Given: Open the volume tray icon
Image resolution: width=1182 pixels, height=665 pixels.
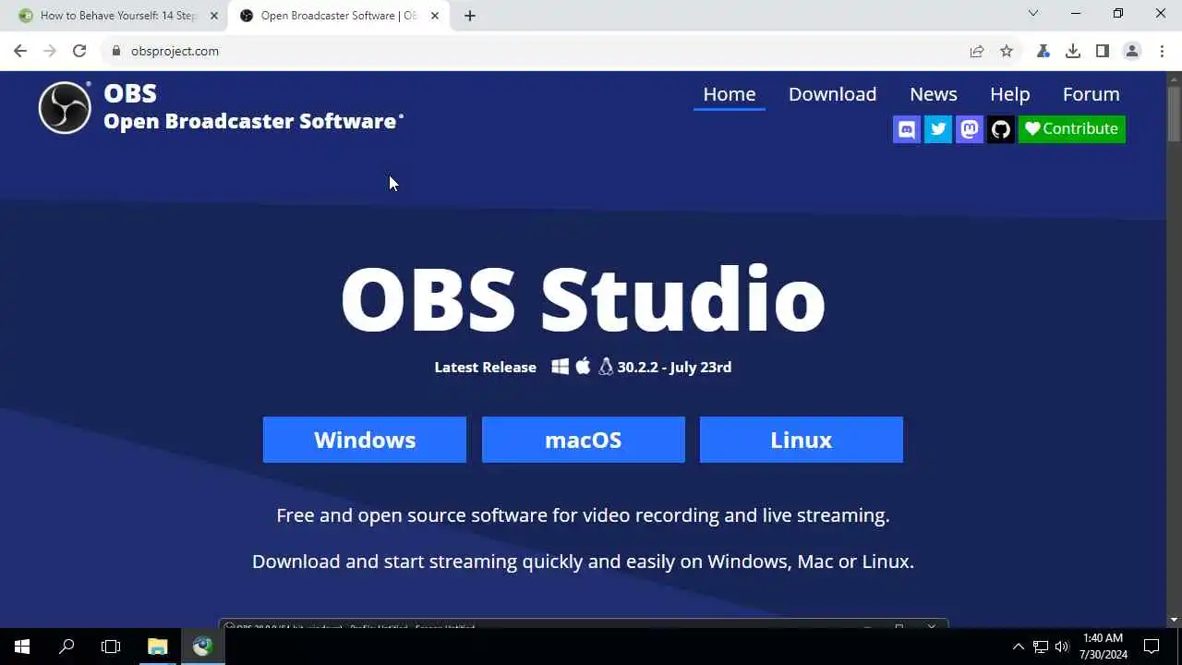Looking at the screenshot, I should pyautogui.click(x=1062, y=647).
